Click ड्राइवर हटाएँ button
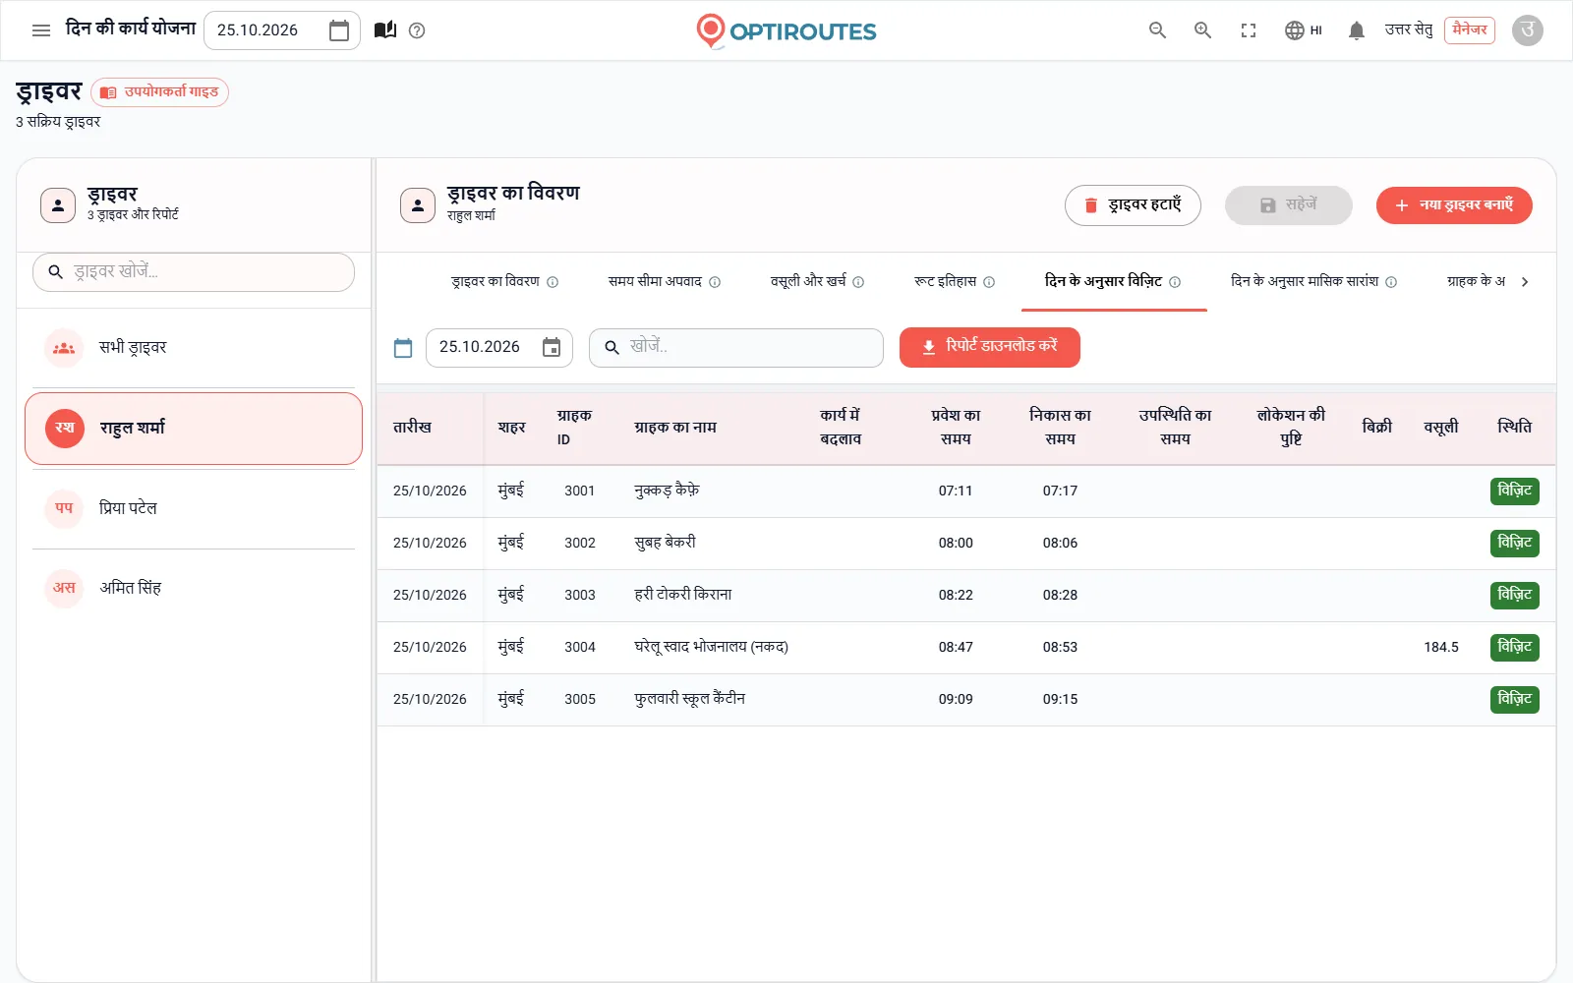1573x983 pixels. click(1133, 205)
